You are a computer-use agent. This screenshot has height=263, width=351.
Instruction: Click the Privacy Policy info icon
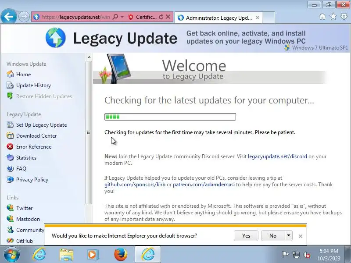point(10,179)
